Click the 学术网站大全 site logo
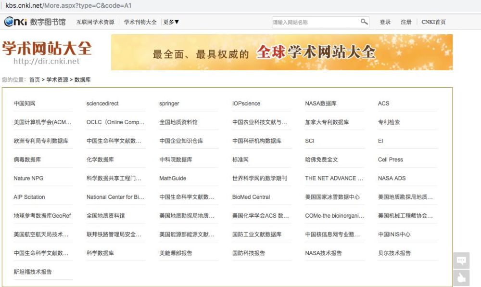Image resolution: width=481 pixels, height=287 pixels. tap(47, 52)
